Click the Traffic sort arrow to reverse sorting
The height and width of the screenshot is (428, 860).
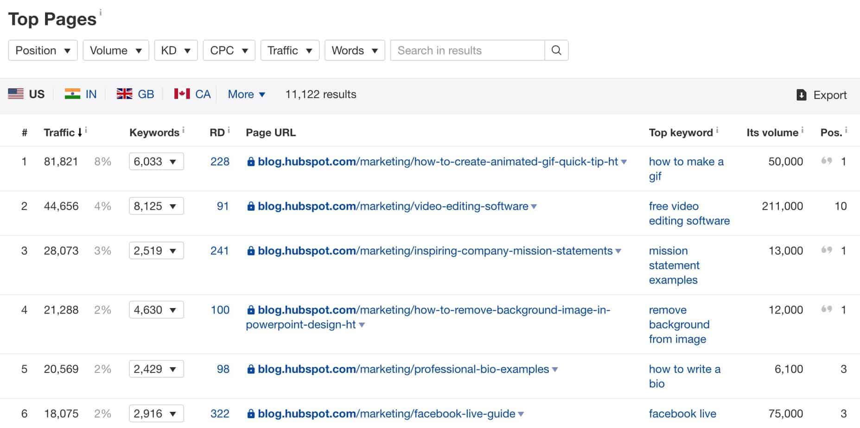(x=80, y=132)
